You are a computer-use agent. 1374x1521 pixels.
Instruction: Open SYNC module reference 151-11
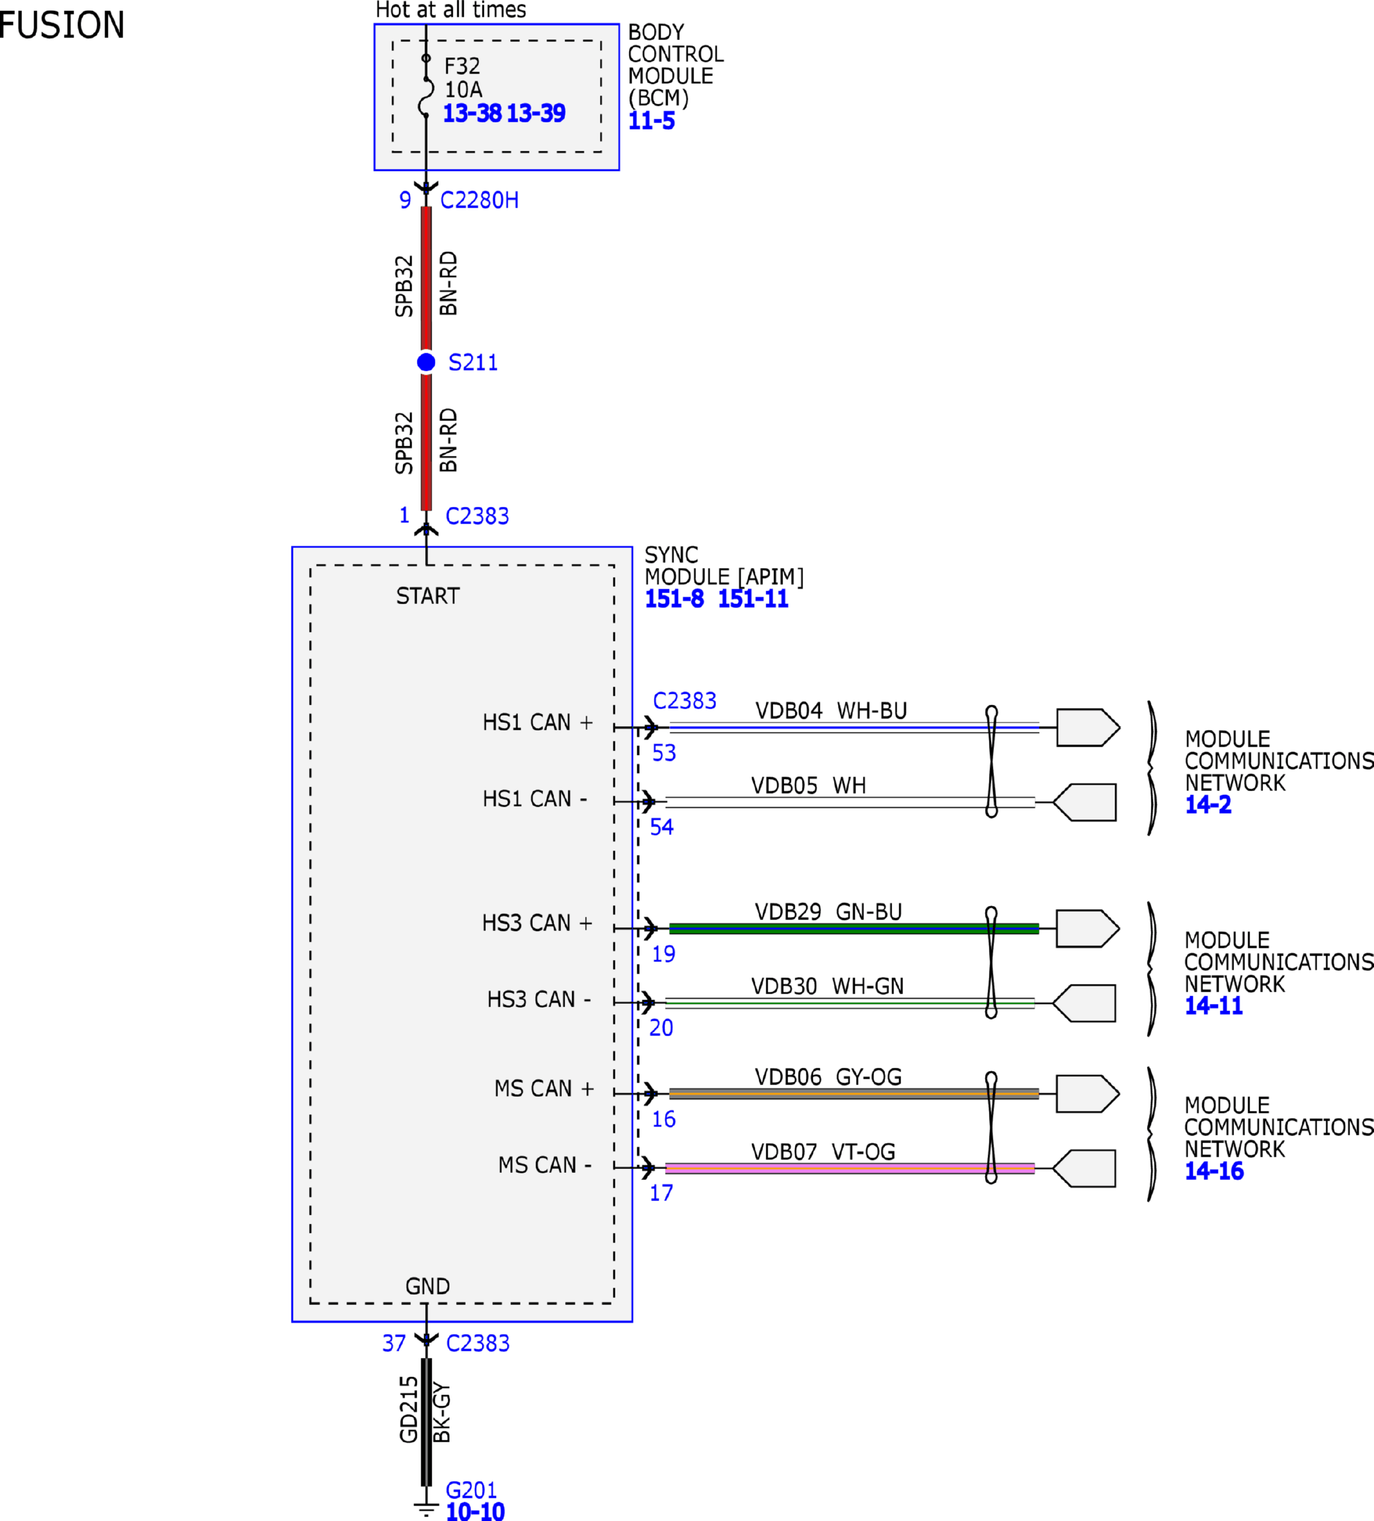click(753, 599)
